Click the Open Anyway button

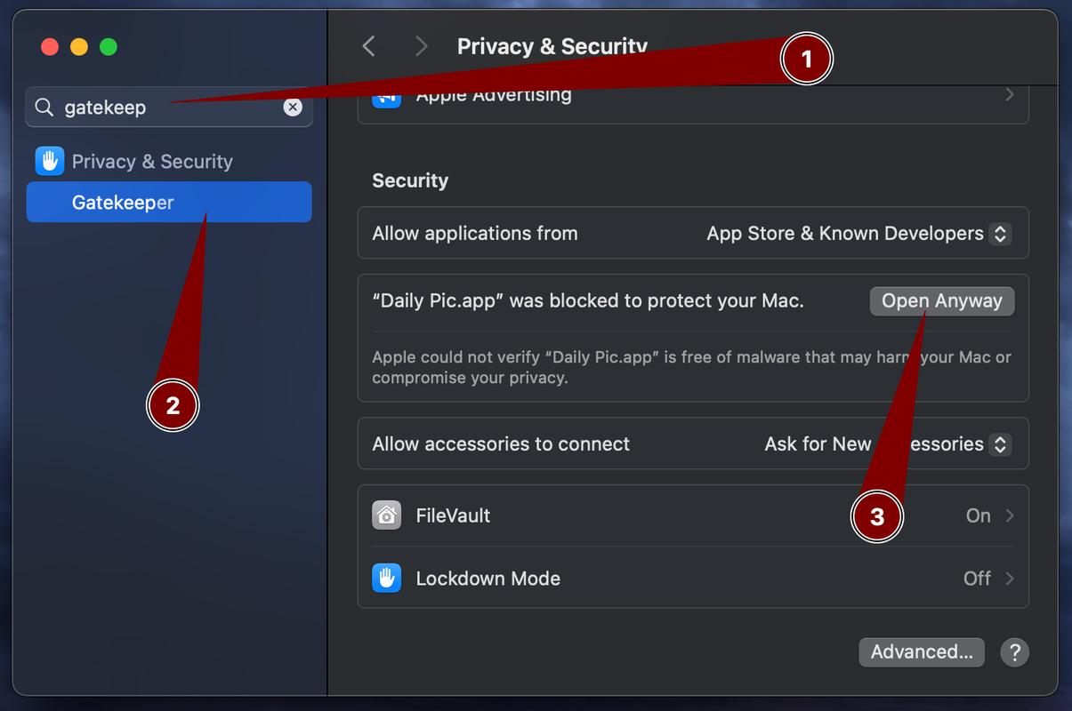click(x=941, y=301)
